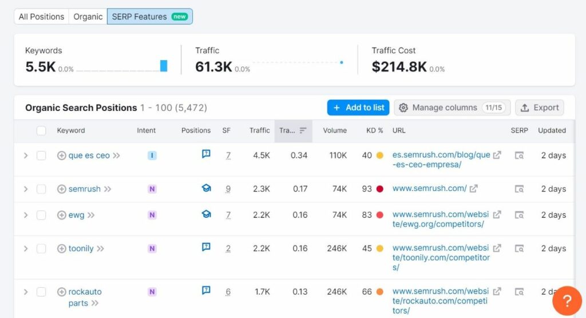Screen dimensions: 586x318
Task: Click the Traffic trend line dot
Action: tap(342, 62)
